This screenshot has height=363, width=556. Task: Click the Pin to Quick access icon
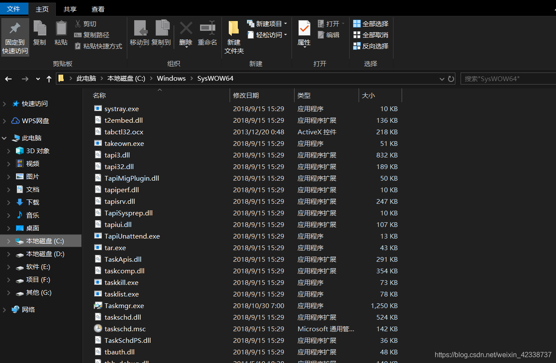click(x=15, y=28)
